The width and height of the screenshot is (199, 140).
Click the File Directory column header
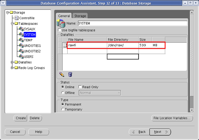coord(123,40)
